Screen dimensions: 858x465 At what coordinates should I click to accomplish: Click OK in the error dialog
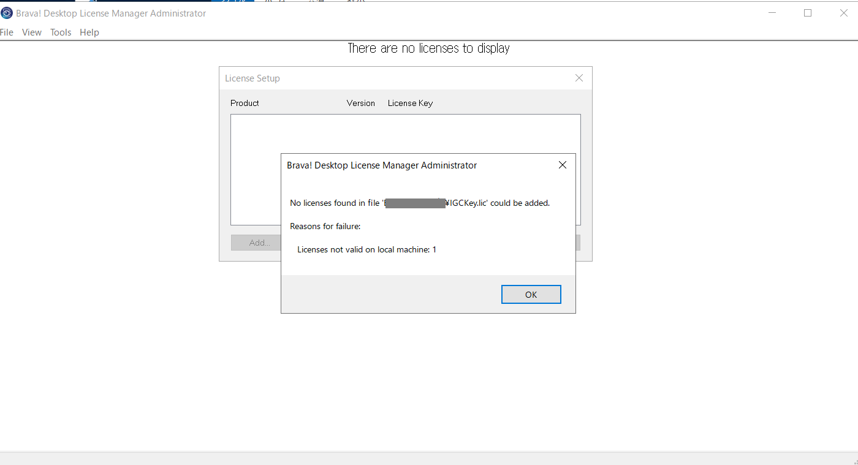(x=531, y=295)
